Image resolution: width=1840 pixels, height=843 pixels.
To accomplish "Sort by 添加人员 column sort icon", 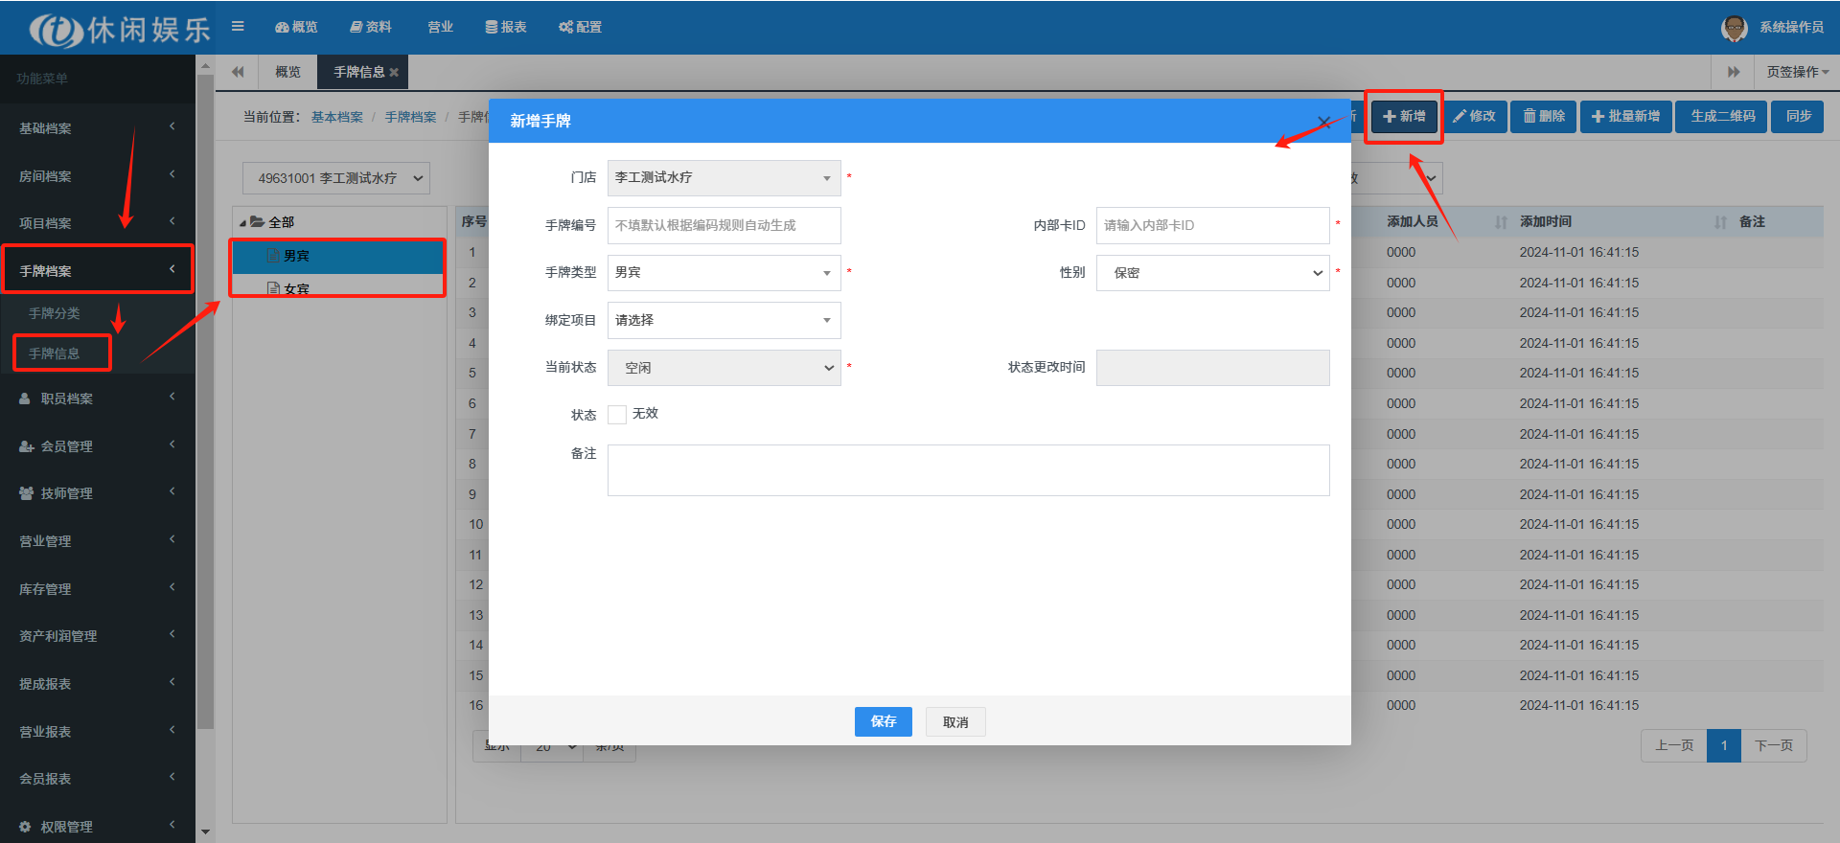I will (1501, 222).
